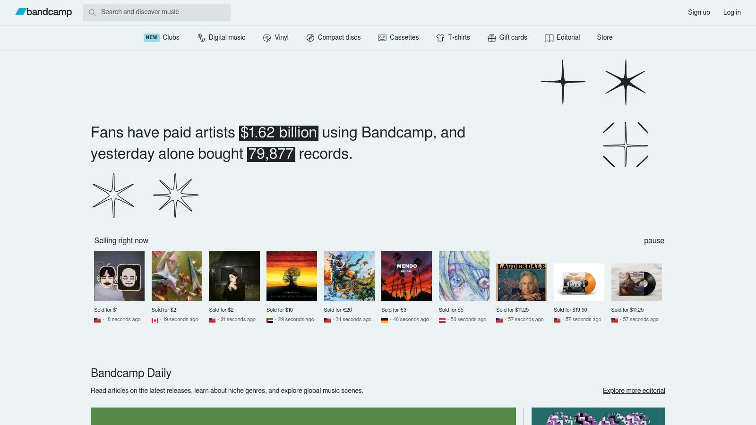This screenshot has height=425, width=756.
Task: Click the '34 seconds ago' text
Action: tap(353, 320)
